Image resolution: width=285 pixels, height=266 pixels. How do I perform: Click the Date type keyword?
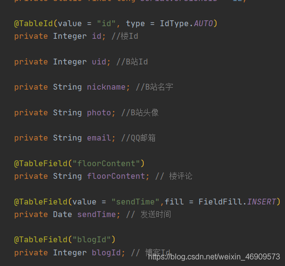(63, 215)
